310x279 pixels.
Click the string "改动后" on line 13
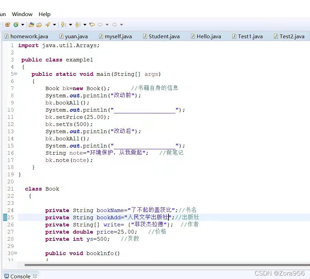[x=122, y=131]
